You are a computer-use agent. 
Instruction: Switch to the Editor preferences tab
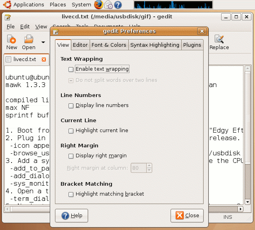pos(80,45)
